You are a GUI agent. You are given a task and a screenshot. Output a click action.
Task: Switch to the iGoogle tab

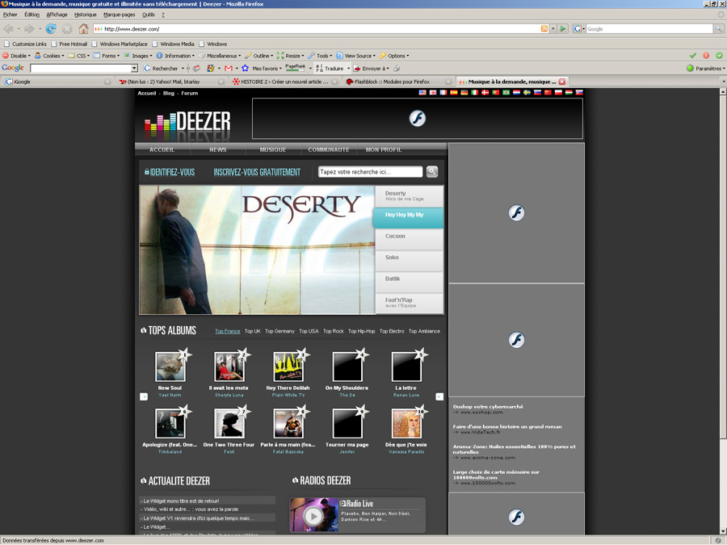point(57,82)
